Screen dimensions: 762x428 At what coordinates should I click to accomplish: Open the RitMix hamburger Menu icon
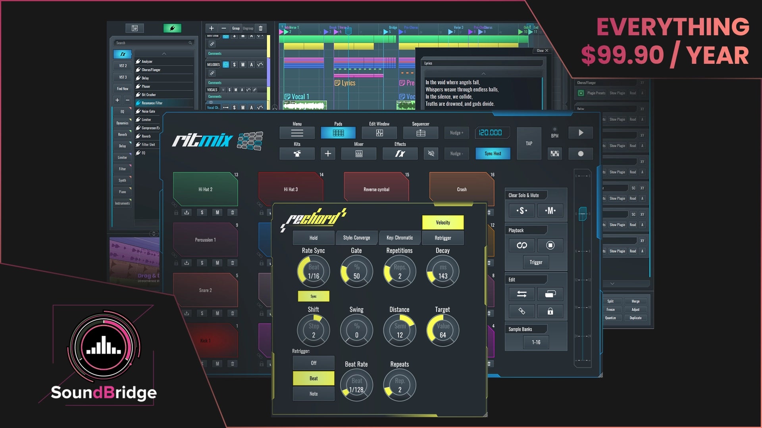tap(297, 133)
